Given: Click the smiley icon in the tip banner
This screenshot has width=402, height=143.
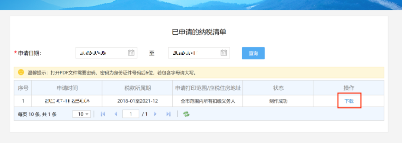Looking at the screenshot, I should pos(21,72).
